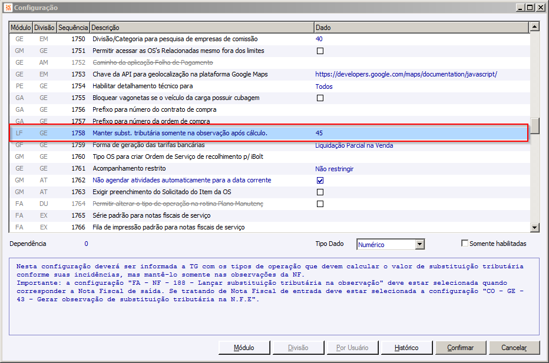549x363 pixels.
Task: Click value 45 in the highlighted row
Action: click(319, 133)
